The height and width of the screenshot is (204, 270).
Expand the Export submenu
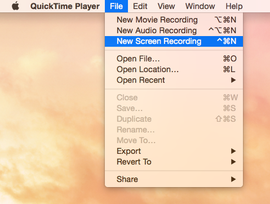pos(174,151)
